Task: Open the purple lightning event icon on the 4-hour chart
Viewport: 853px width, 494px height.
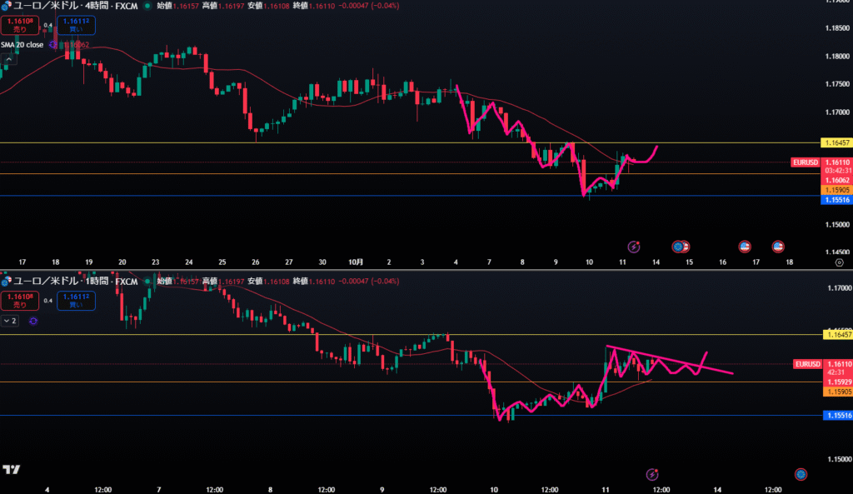Action: point(633,247)
